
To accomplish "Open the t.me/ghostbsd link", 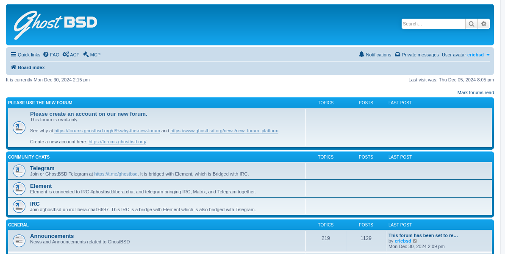I will (116, 174).
